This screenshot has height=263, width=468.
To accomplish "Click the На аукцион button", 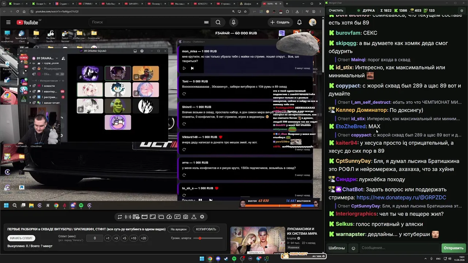I will [178, 229].
